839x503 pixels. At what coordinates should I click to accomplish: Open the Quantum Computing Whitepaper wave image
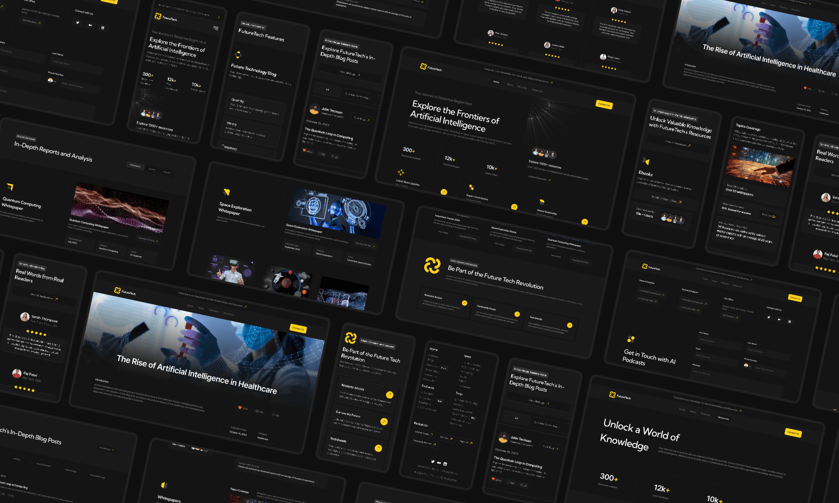tap(120, 206)
